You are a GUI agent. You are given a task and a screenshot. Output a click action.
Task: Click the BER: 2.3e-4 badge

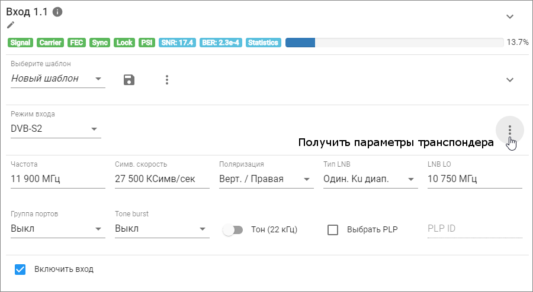(x=221, y=43)
